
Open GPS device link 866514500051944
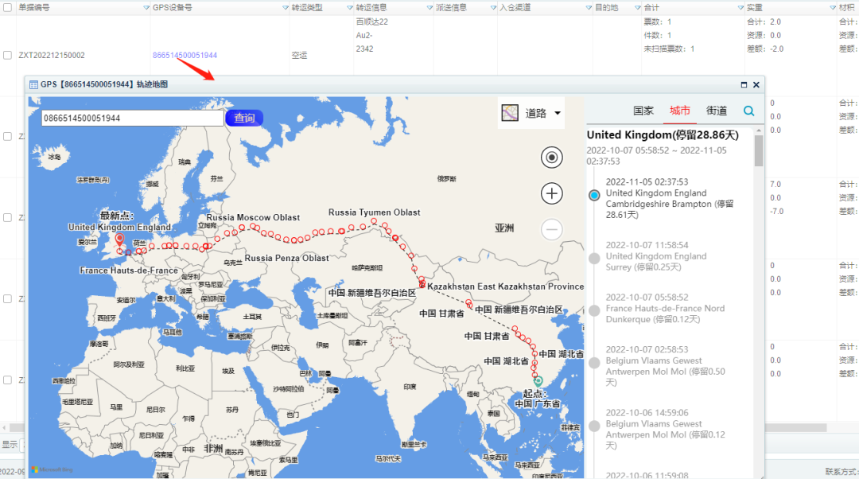pyautogui.click(x=185, y=56)
